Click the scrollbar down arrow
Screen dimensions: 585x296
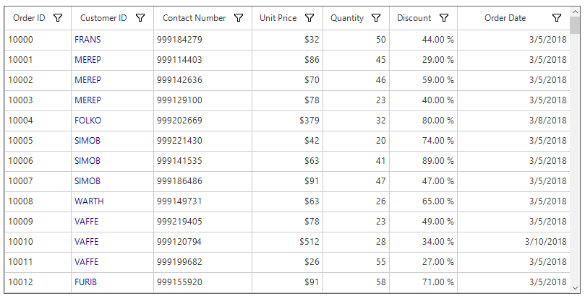575,287
